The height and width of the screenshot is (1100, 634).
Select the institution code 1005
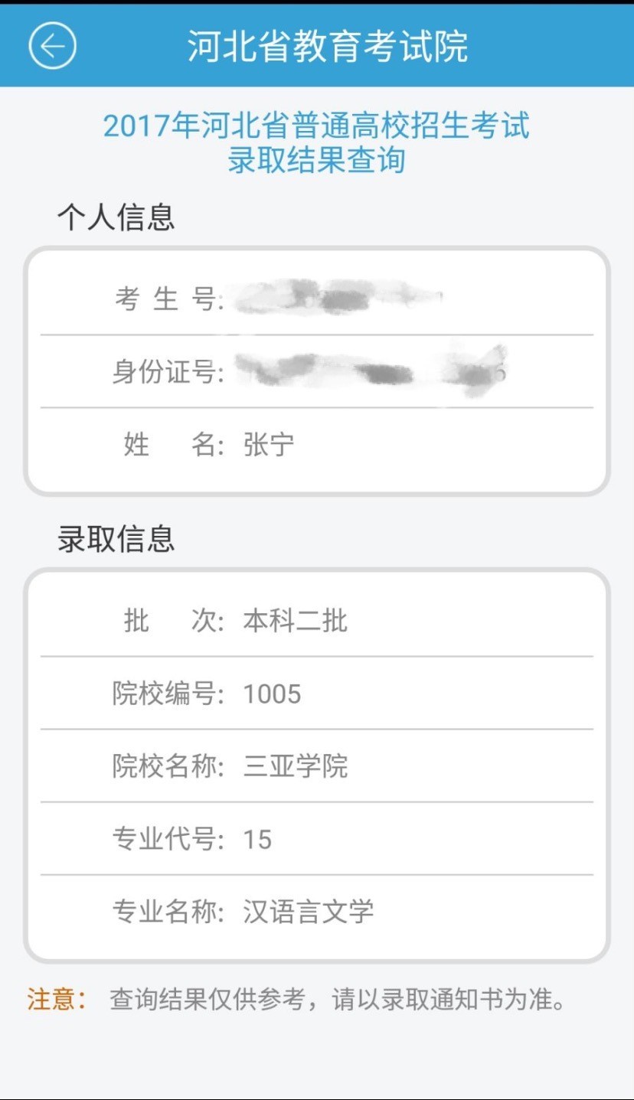(x=272, y=694)
